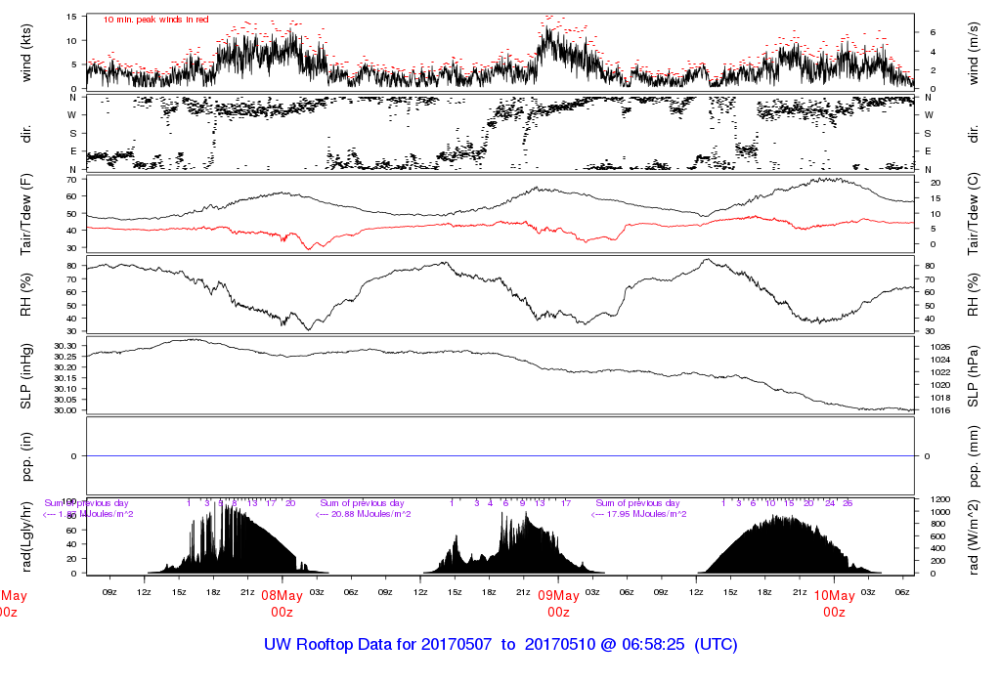The image size is (1001, 684).
Task: Click the '17.95 MJoules/m^2' radiation sum
Action: tap(648, 514)
